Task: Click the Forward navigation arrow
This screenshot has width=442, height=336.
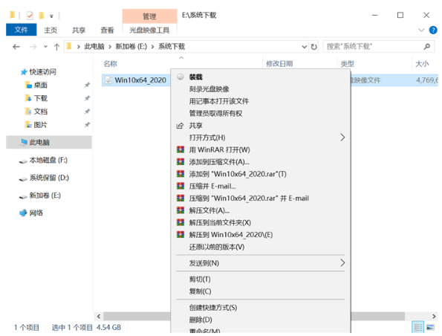Action: [x=33, y=47]
